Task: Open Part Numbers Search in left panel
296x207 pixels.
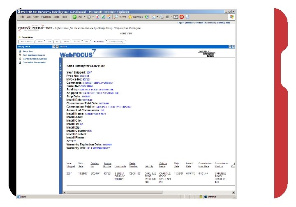Action: pos(34,55)
